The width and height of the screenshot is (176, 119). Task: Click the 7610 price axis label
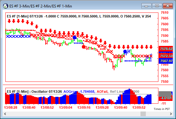click(x=165, y=12)
